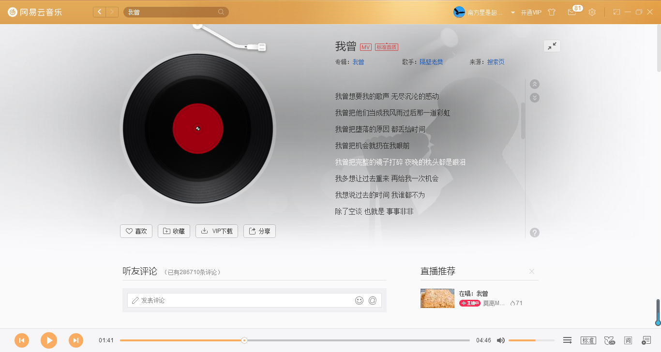Click the 分享 button
661x352 pixels.
pyautogui.click(x=260, y=231)
